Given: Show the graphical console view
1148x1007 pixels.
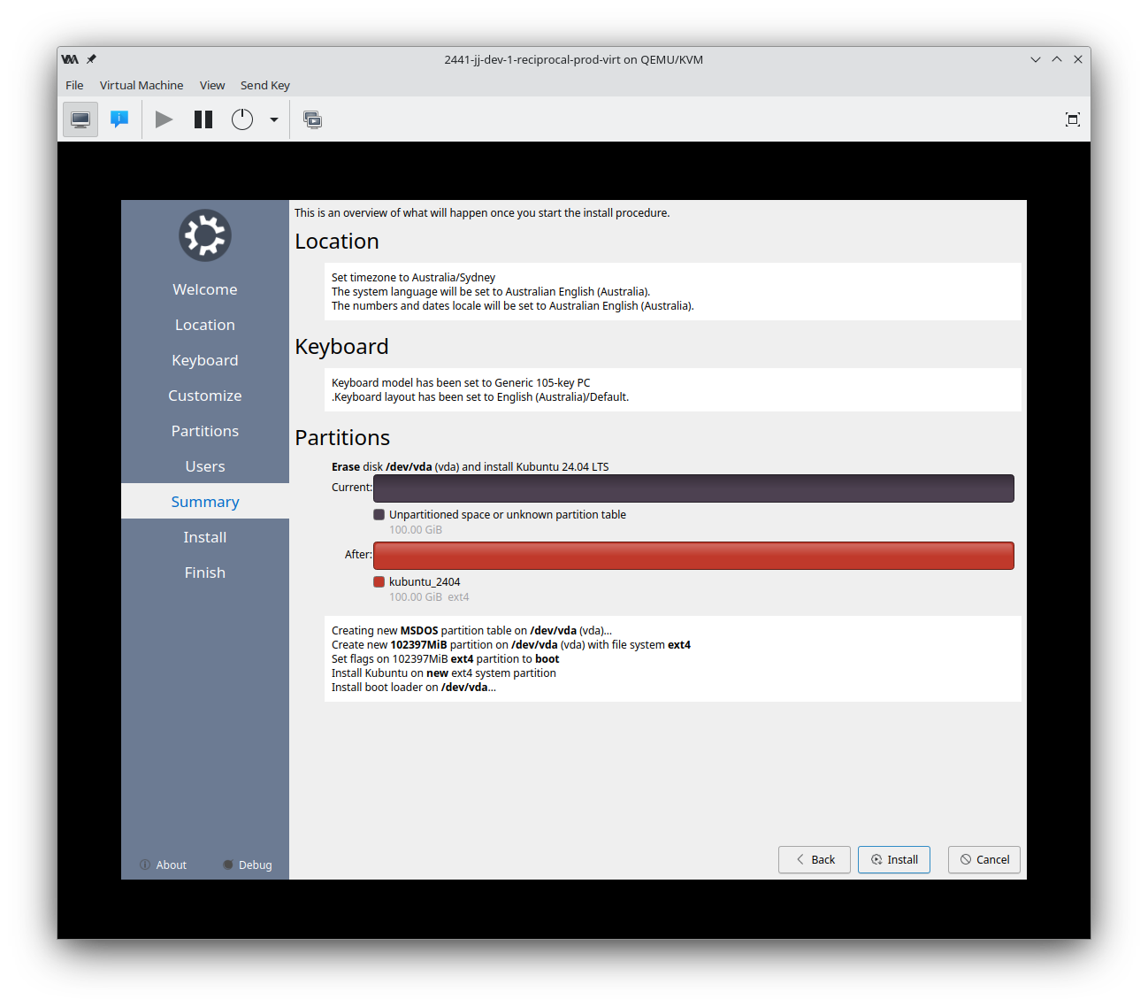Looking at the screenshot, I should click(80, 119).
